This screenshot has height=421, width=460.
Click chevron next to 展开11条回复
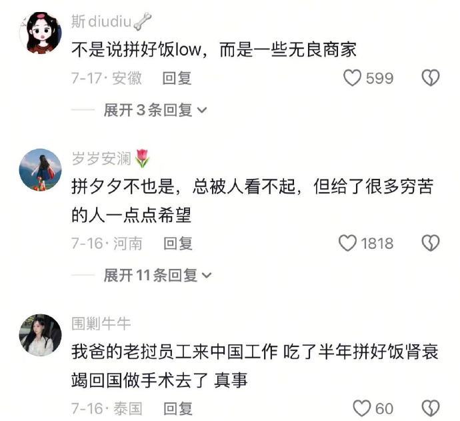(x=207, y=276)
